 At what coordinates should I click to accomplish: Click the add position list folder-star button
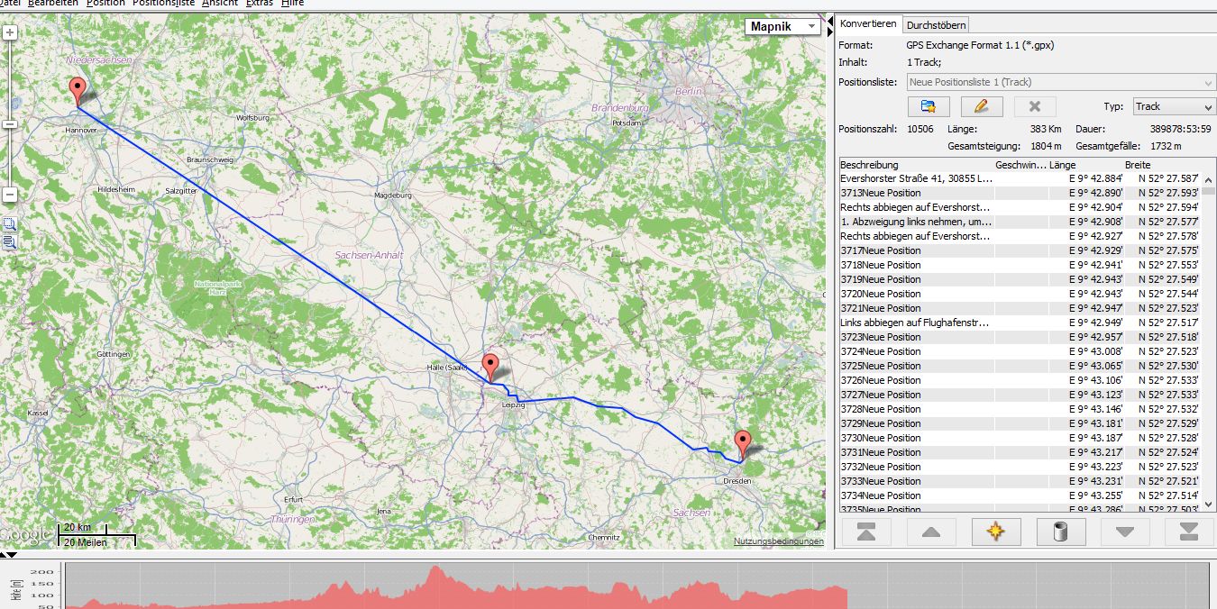[929, 106]
